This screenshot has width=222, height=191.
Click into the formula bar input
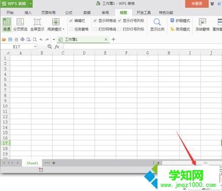143,46
